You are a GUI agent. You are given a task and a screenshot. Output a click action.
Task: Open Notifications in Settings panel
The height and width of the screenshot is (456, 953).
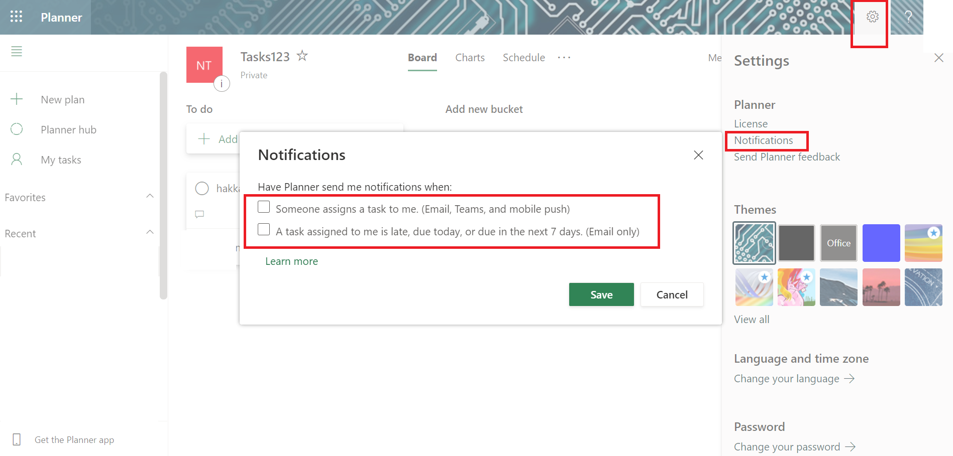[764, 140]
